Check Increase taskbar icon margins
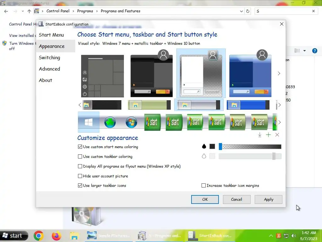Viewport: 322px width, 242px height. 203,186
